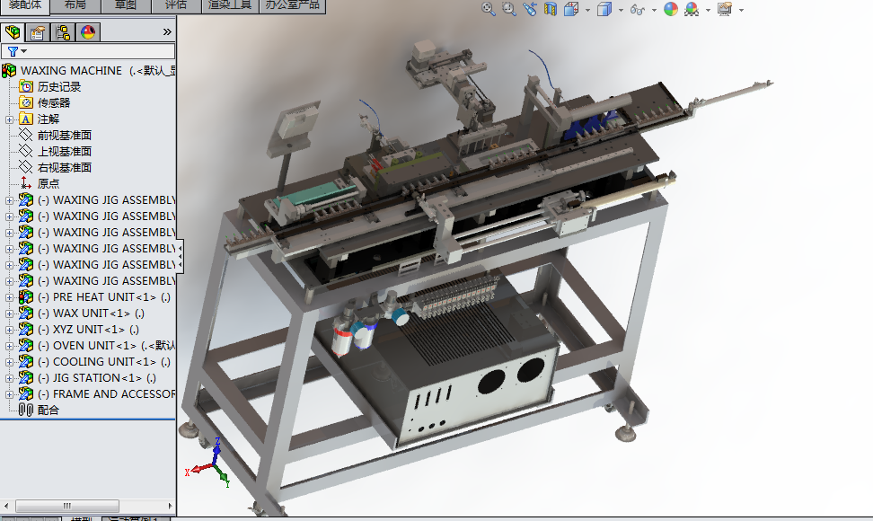Open the FeatureManager design tree tab
The height and width of the screenshot is (521, 873).
(x=13, y=32)
